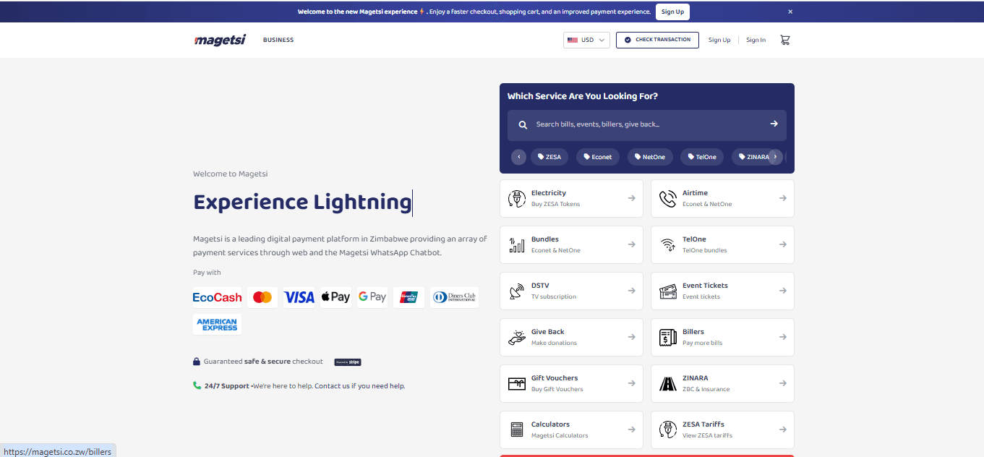The image size is (984, 457).
Task: Click the arrow on the ZINARA card
Action: 782,383
